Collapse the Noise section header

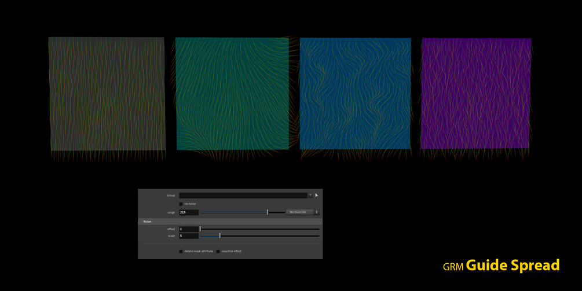230,222
